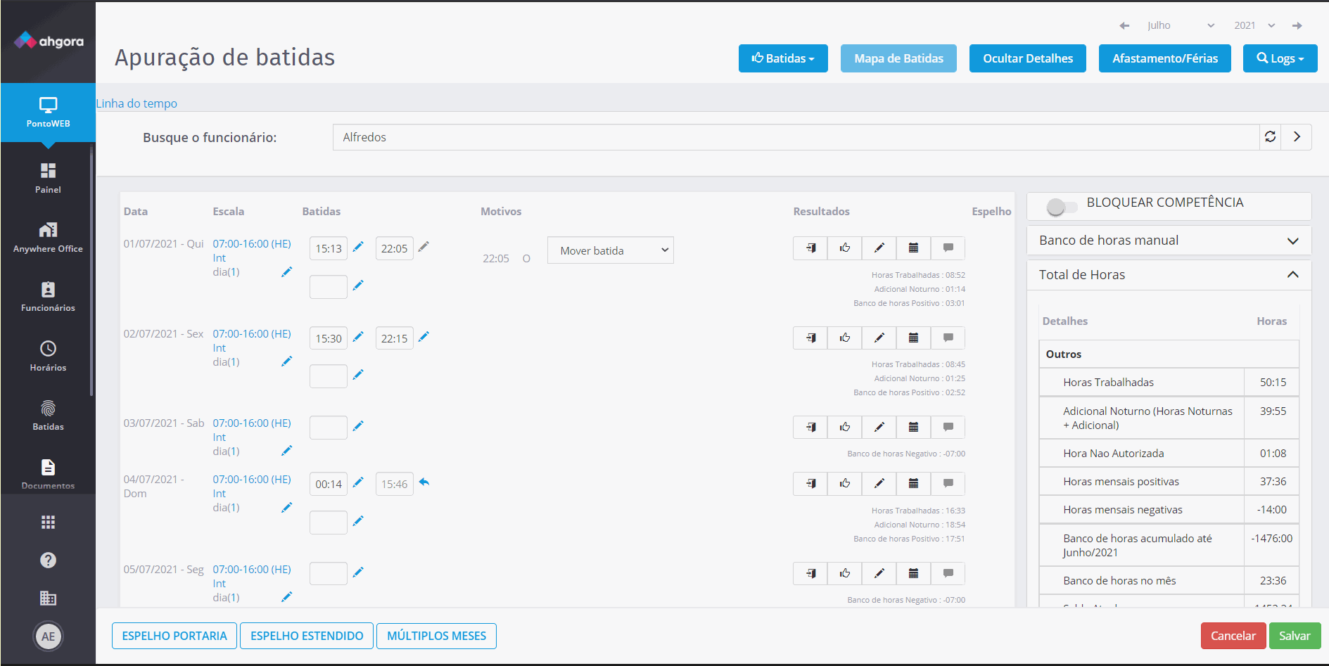Open the help question mark icon
The height and width of the screenshot is (666, 1329).
(x=48, y=560)
